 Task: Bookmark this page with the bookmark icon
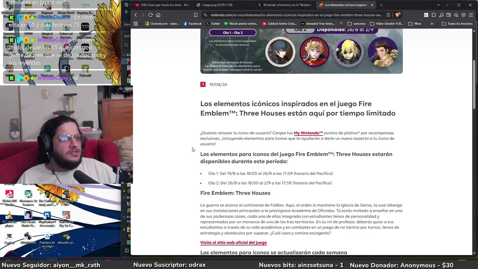(x=195, y=15)
